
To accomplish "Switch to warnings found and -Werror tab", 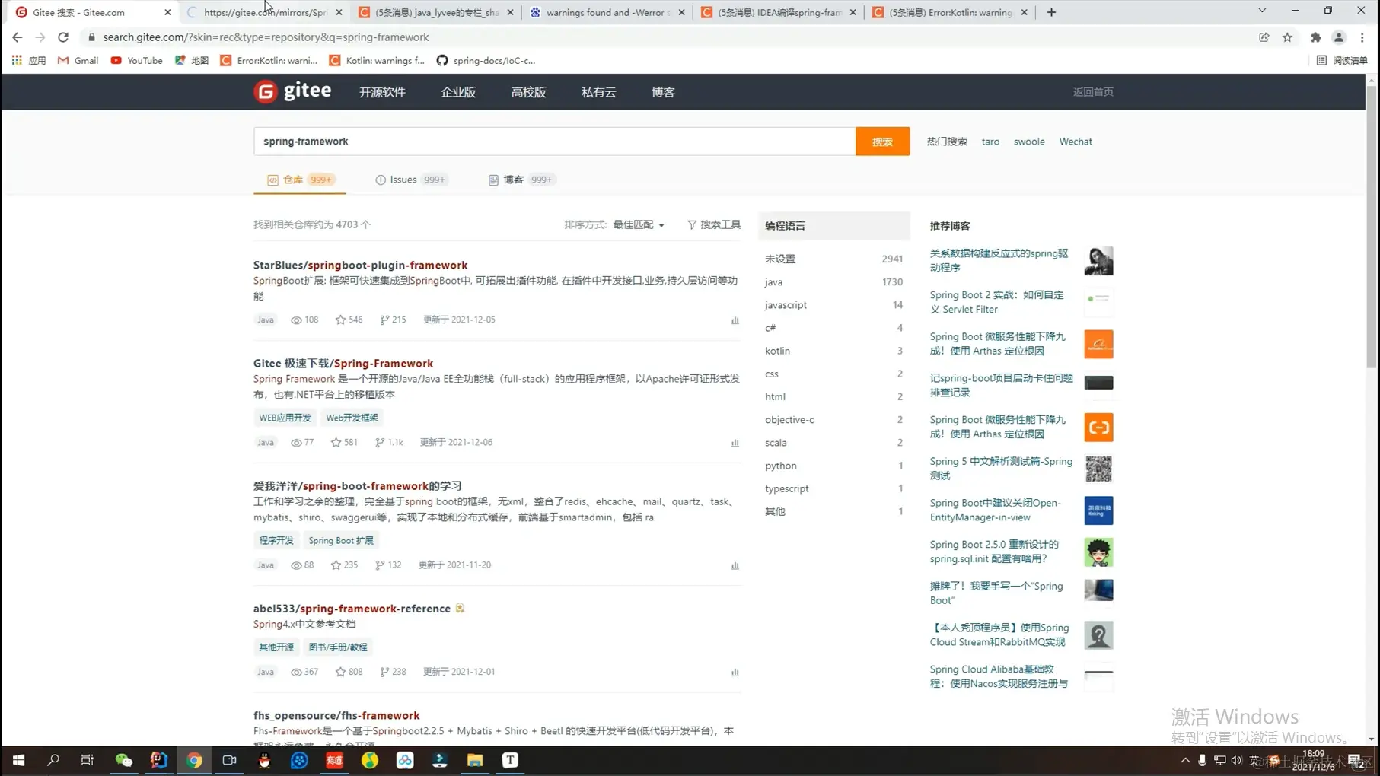I will tap(607, 12).
